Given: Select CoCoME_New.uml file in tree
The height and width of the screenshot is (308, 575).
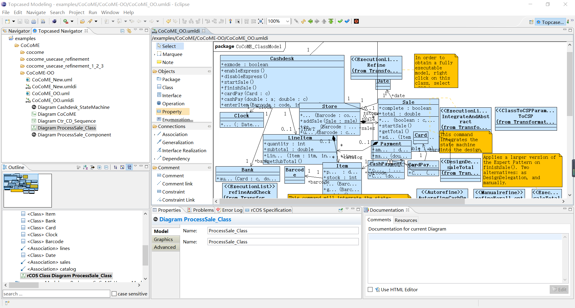Looking at the screenshot, I should [49, 80].
